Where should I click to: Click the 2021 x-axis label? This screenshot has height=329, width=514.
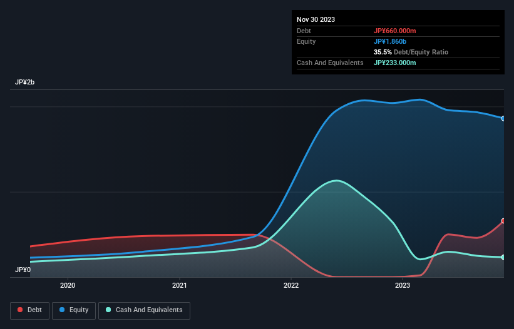click(179, 285)
